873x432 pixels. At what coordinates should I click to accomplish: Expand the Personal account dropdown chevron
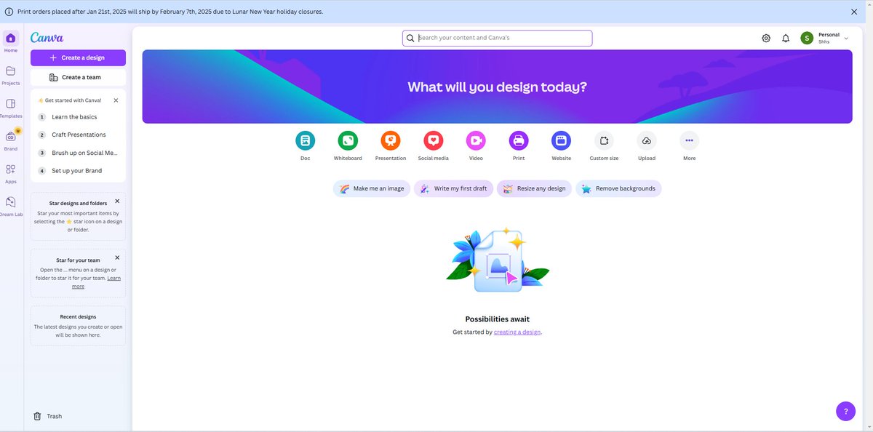point(846,38)
